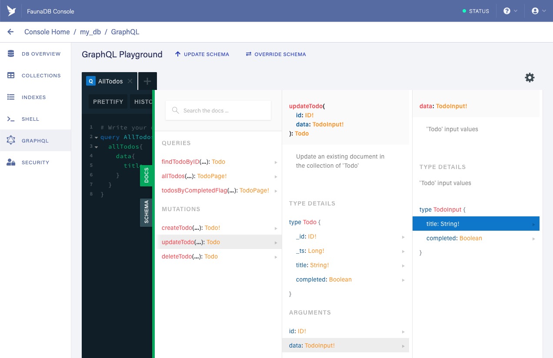Collapse allTodos fold arrow on line 3
This screenshot has width=553, height=358.
click(96, 147)
